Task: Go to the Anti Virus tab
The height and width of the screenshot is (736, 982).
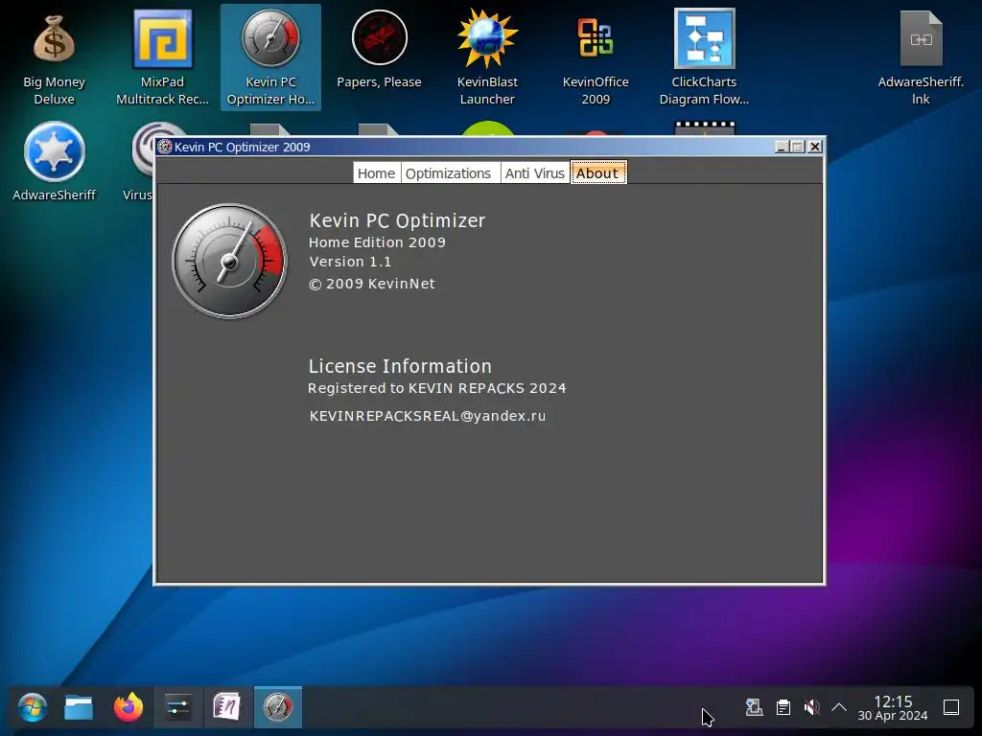Action: [535, 173]
